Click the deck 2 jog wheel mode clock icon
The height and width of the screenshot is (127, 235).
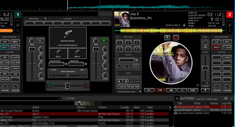coord(167,38)
